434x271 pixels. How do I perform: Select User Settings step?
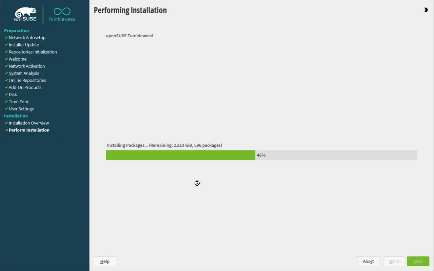(x=21, y=109)
